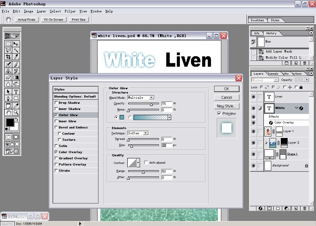The width and height of the screenshot is (316, 226).
Task: Click Create new snapshot icon in History panel
Action: click(x=296, y=63)
